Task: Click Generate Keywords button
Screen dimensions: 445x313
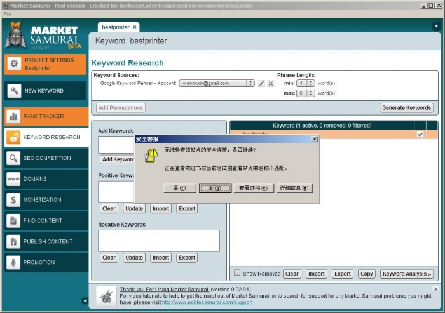Action: click(x=406, y=108)
